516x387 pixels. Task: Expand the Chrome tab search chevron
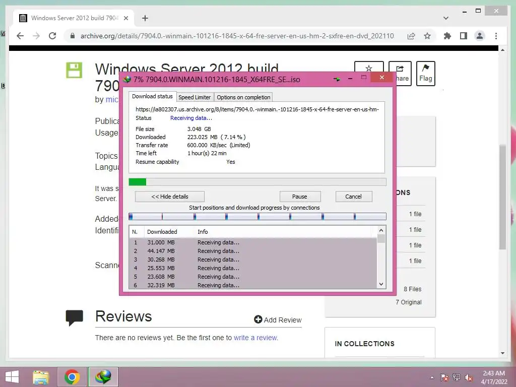tap(446, 18)
